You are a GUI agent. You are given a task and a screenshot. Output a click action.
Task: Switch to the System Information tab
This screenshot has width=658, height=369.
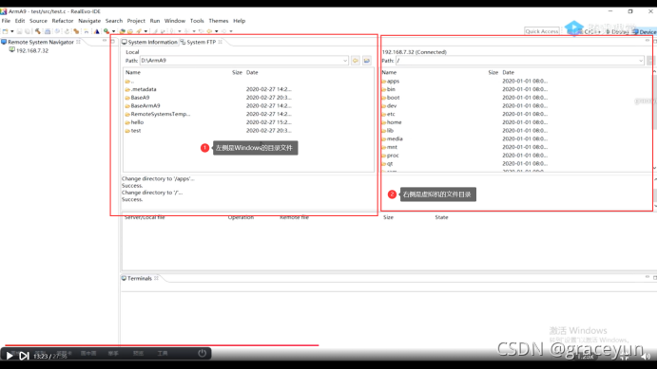coord(150,42)
